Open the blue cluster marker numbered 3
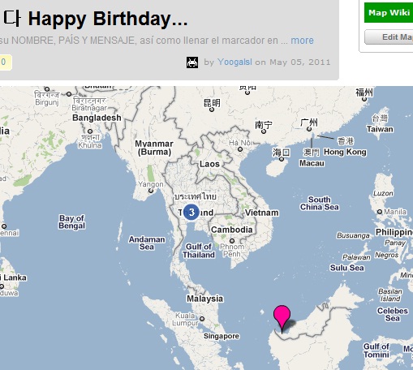This screenshot has width=413, height=370. point(191,212)
